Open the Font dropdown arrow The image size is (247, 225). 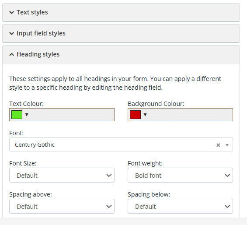tap(227, 145)
